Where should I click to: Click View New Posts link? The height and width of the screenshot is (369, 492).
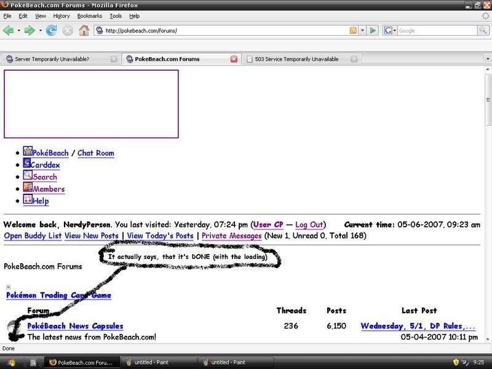click(x=91, y=236)
